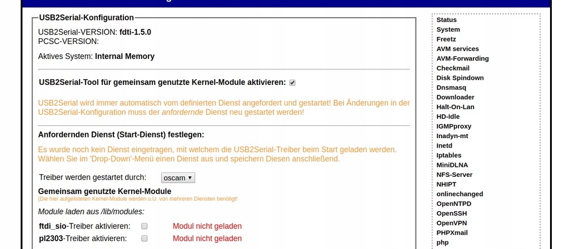Viewport: 569px width, 249px height.
Task: Open the System menu entry
Action: pyautogui.click(x=448, y=29)
